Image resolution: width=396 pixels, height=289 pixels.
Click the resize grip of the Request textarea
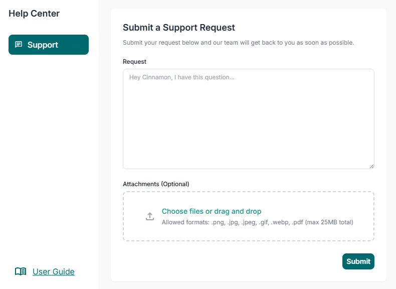tap(371, 166)
